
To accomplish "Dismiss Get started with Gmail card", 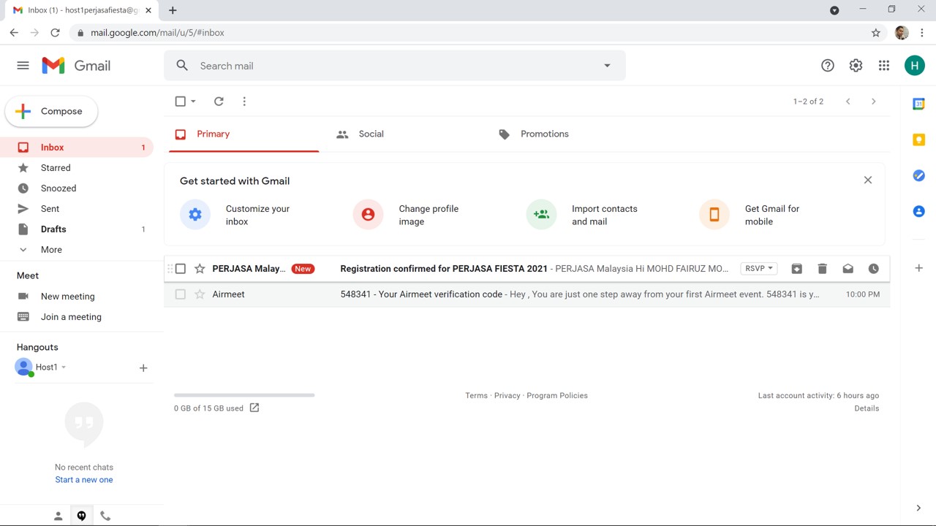I will (x=868, y=180).
